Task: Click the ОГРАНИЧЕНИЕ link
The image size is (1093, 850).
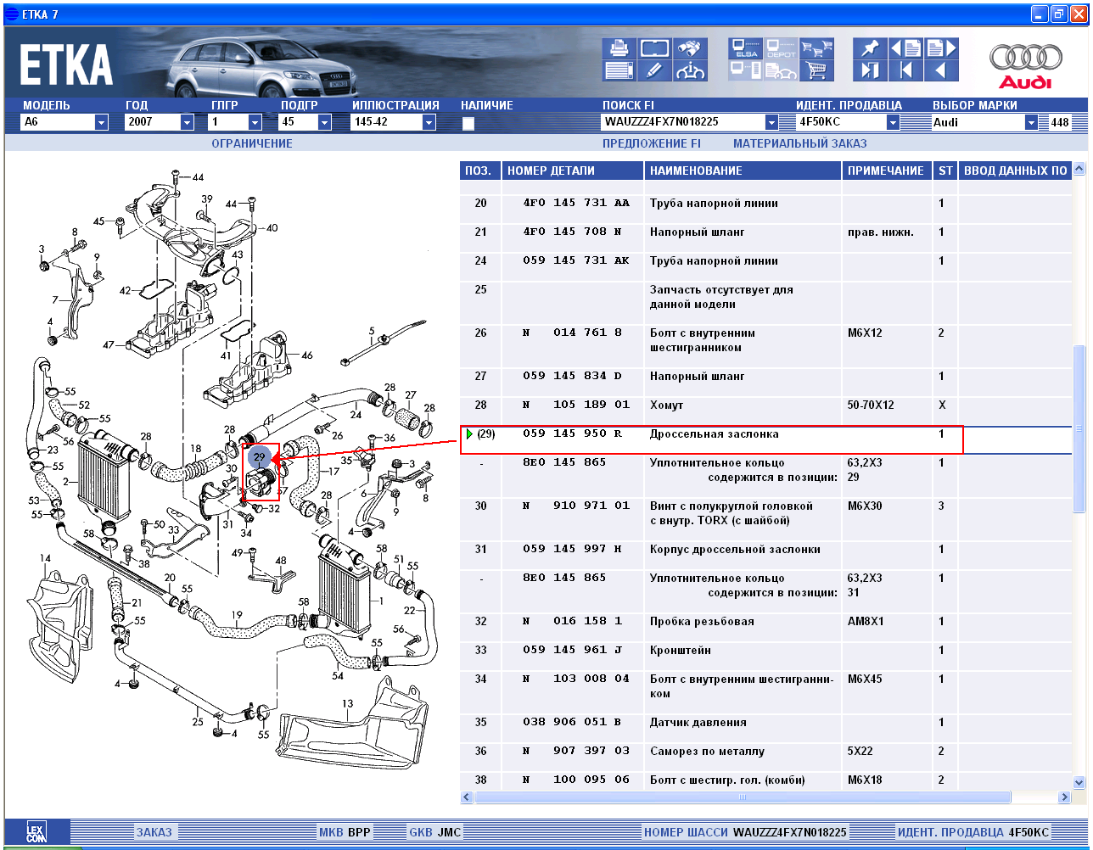Action: pyautogui.click(x=252, y=143)
